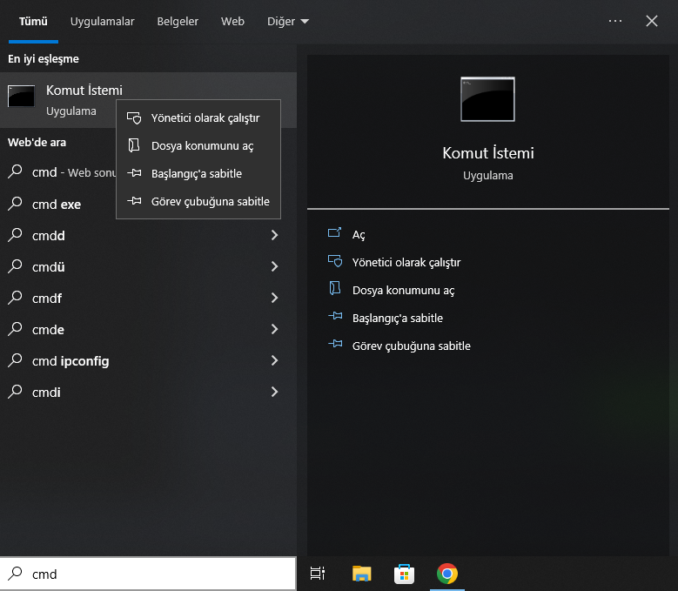The height and width of the screenshot is (591, 678).
Task: Open the three-dots options menu
Action: click(615, 21)
